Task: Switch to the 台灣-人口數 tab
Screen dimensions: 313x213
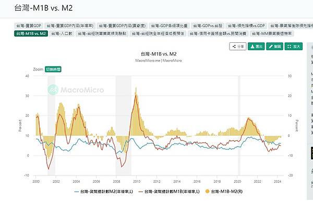Action: tap(62, 33)
